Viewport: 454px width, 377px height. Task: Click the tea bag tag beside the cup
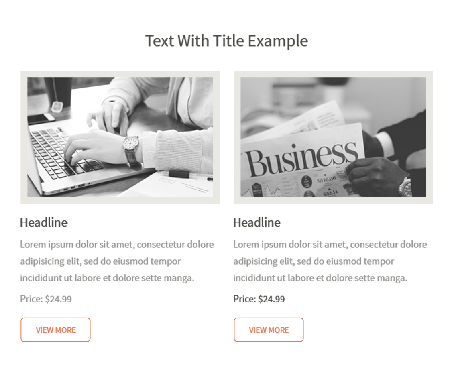tap(58, 106)
